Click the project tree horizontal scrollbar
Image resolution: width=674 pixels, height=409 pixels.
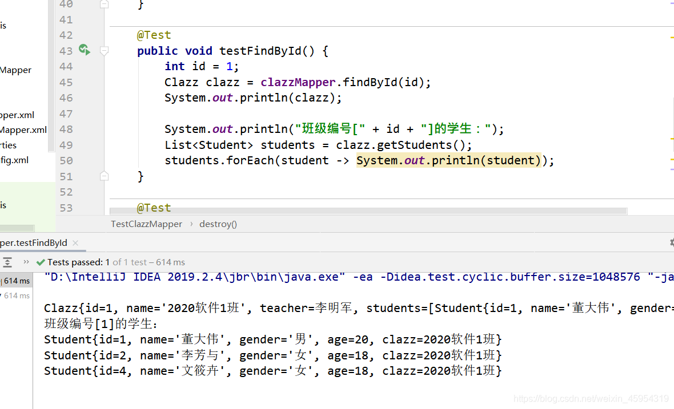(x=17, y=228)
